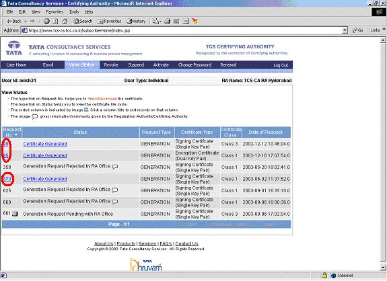Viewport: 387px width, 281px height.
Task: Click comment bubble icon for request 625
Action: (115, 190)
